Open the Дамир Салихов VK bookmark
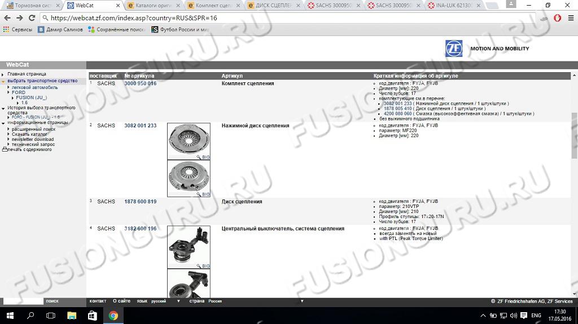Viewport: 578px width, 324px height. click(x=60, y=29)
